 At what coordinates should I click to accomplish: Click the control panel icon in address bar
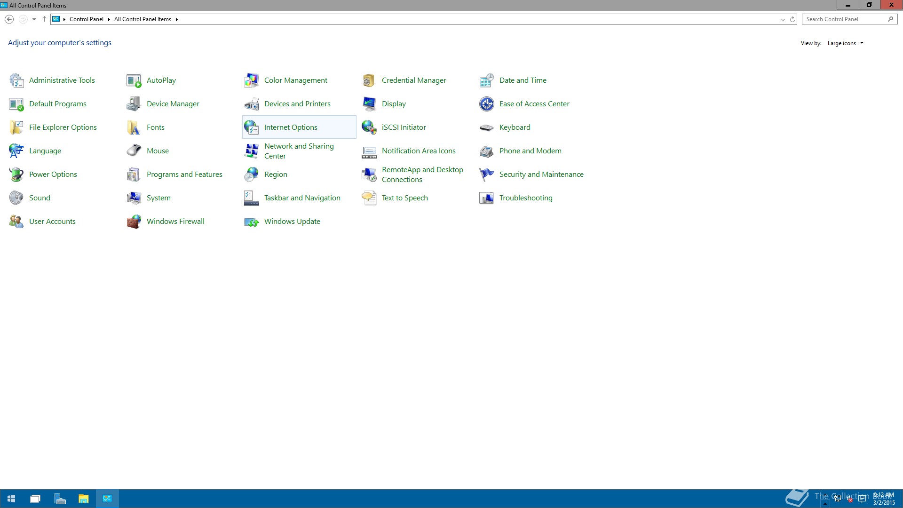click(56, 19)
